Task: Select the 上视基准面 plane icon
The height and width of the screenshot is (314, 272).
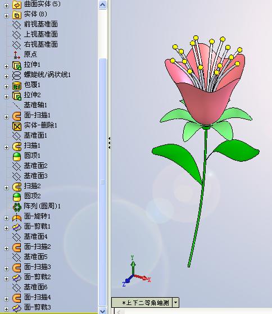Action: pyautogui.click(x=17, y=35)
